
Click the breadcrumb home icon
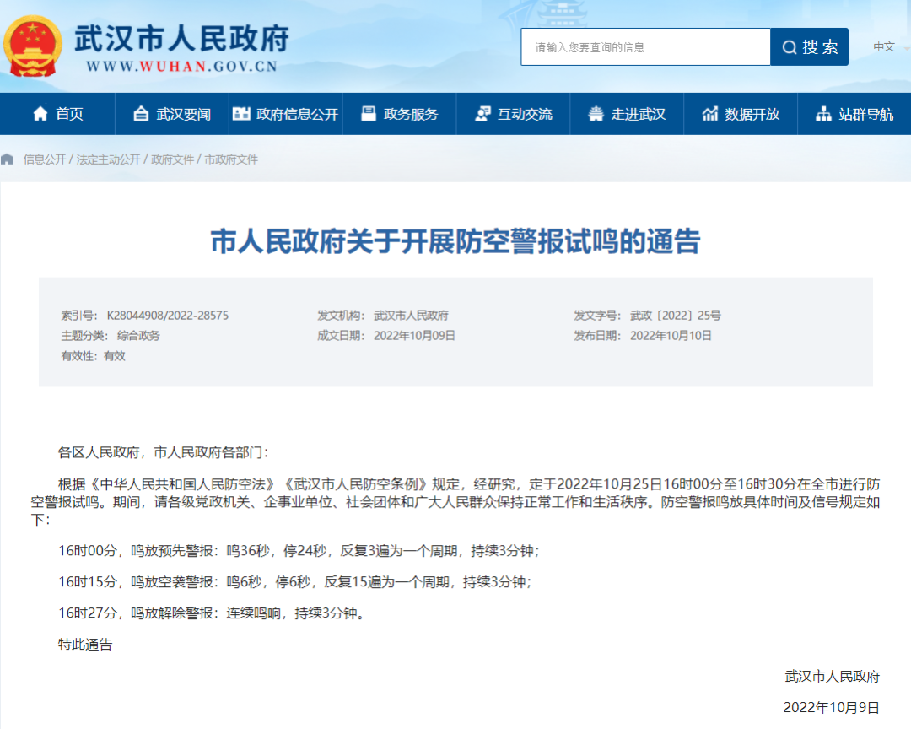click(x=7, y=158)
